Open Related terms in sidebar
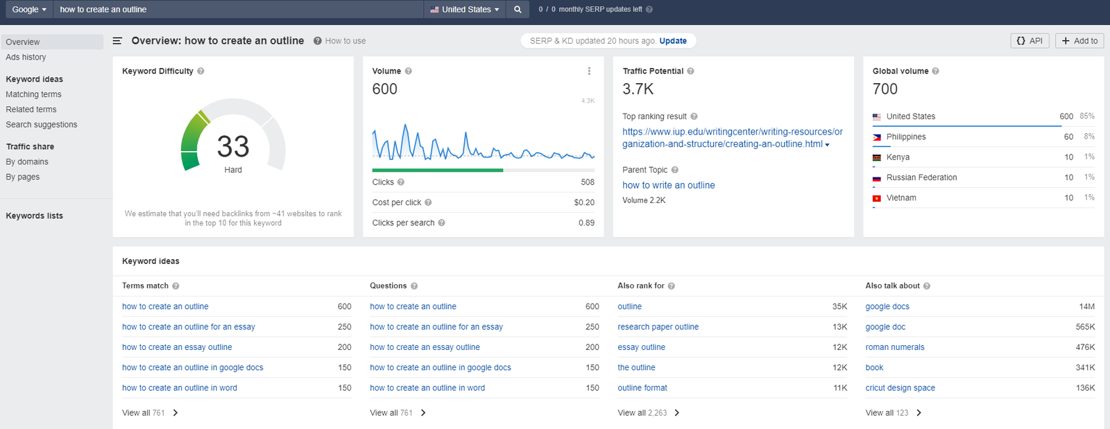1110x429 pixels. pyautogui.click(x=31, y=110)
